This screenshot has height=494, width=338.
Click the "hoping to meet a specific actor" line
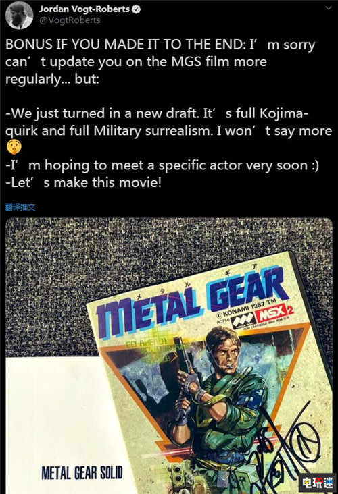(x=162, y=165)
